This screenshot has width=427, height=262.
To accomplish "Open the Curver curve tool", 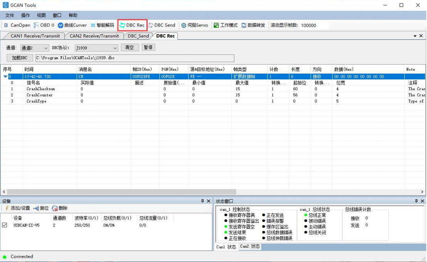I will [x=72, y=25].
